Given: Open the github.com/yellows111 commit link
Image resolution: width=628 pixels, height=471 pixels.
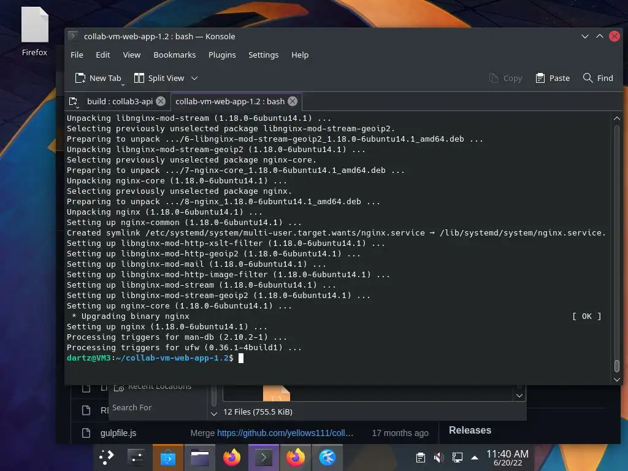Looking at the screenshot, I should pyautogui.click(x=285, y=433).
